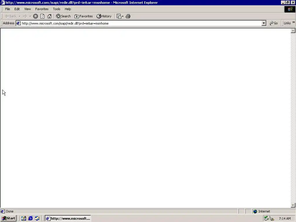
Task: Click the network connection tray icon
Action: pos(266,219)
